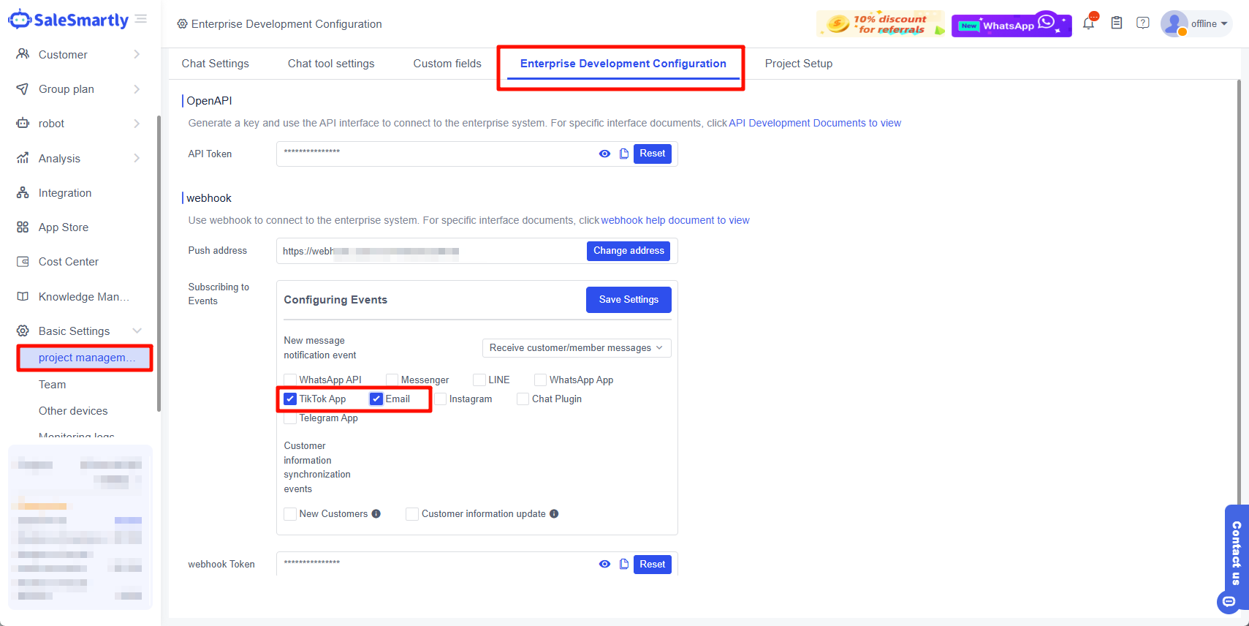Disable the TikTok App checkbox
Screen dimensions: 1249x626
290,399
